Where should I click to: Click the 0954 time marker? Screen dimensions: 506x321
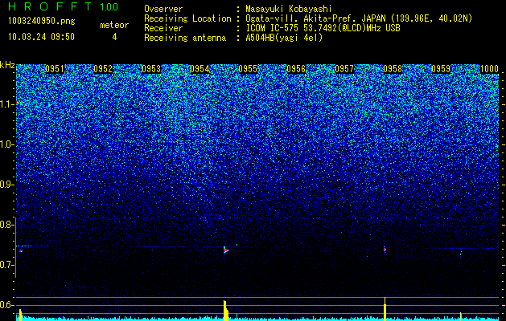[x=200, y=69]
